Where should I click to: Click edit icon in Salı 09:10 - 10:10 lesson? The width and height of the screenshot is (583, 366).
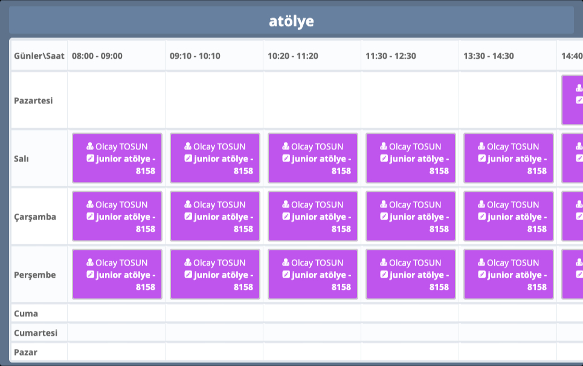[188, 158]
